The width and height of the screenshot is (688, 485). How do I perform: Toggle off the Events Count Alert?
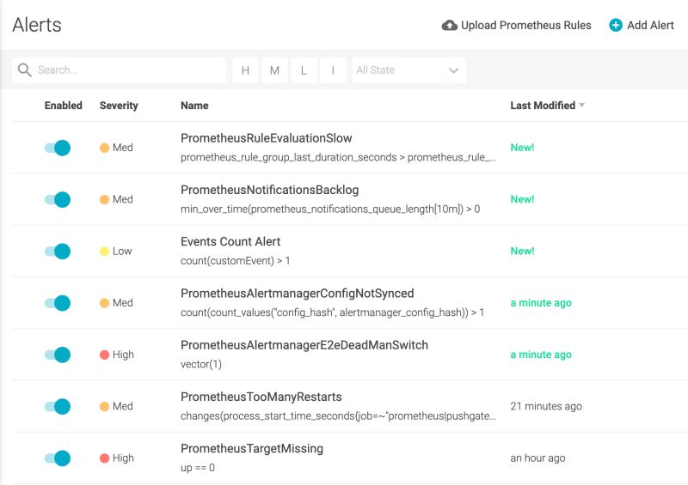coord(58,251)
